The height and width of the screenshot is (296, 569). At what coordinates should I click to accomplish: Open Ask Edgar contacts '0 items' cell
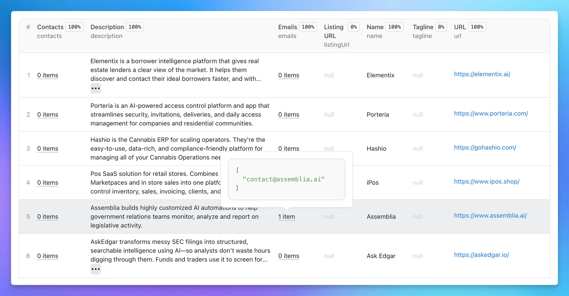[48, 256]
